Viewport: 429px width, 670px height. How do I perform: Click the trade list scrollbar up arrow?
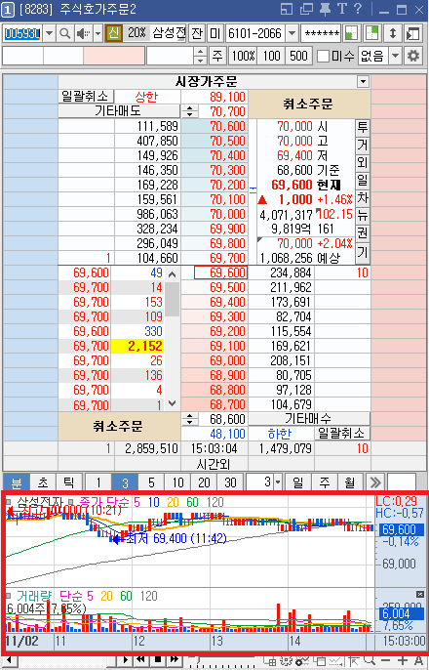click(x=173, y=274)
